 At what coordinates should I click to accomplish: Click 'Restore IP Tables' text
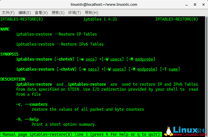78,34
